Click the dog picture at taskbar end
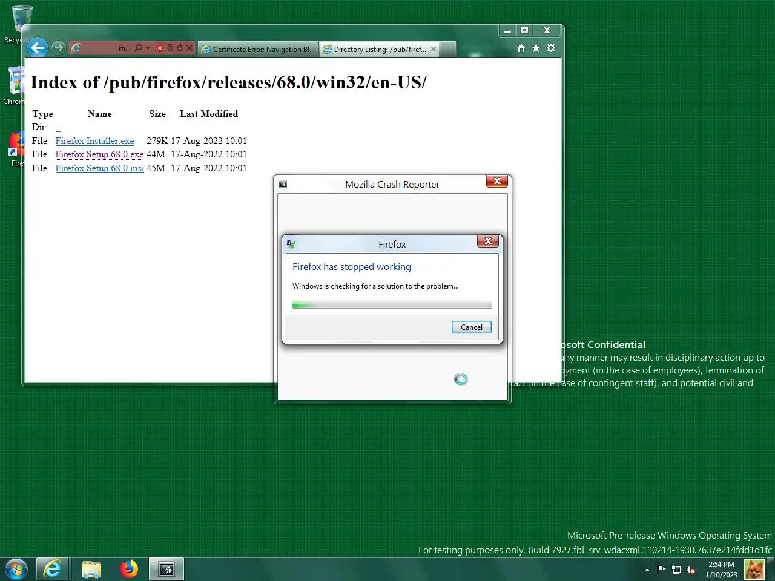Viewport: 775px width, 581px height. tap(754, 570)
